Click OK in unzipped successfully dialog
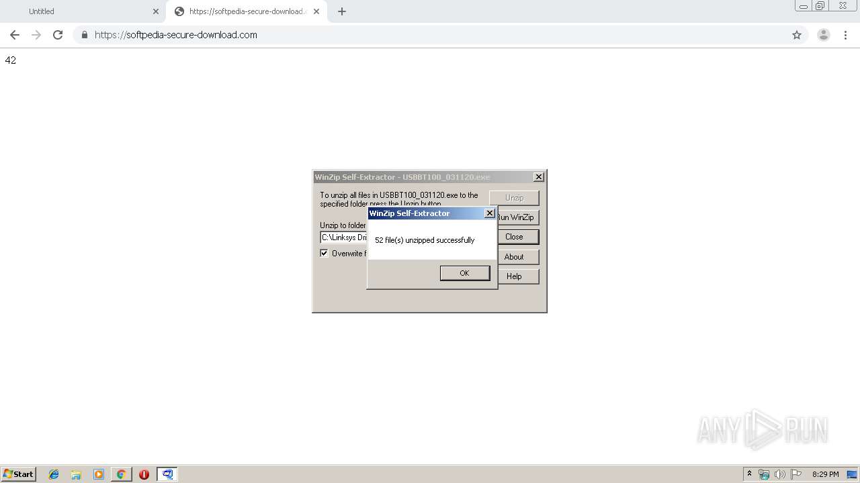Image resolution: width=860 pixels, height=483 pixels. pos(465,273)
